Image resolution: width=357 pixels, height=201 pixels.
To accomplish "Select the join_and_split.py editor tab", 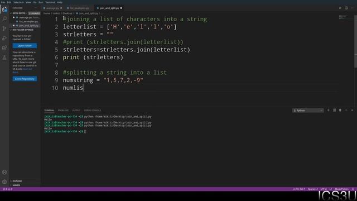I will pos(109,8).
